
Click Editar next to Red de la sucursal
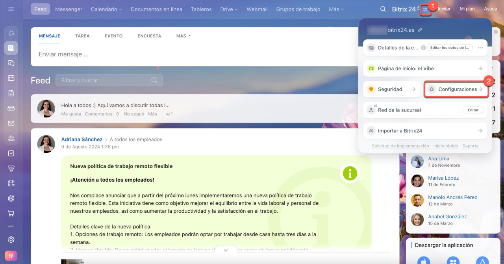[x=473, y=110]
